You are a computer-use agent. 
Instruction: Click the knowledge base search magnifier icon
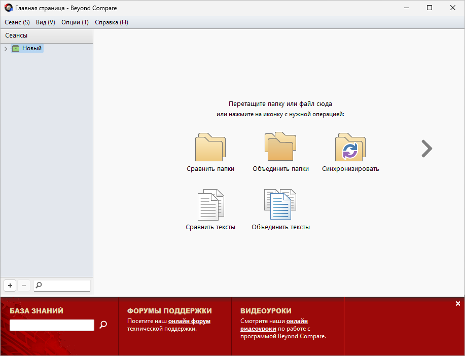[x=103, y=325]
